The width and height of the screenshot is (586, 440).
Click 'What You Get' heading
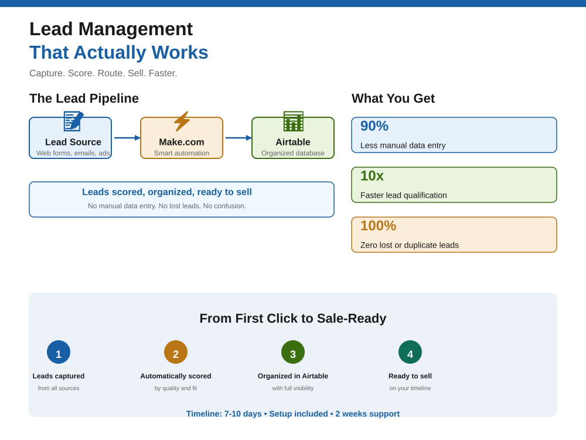(393, 99)
